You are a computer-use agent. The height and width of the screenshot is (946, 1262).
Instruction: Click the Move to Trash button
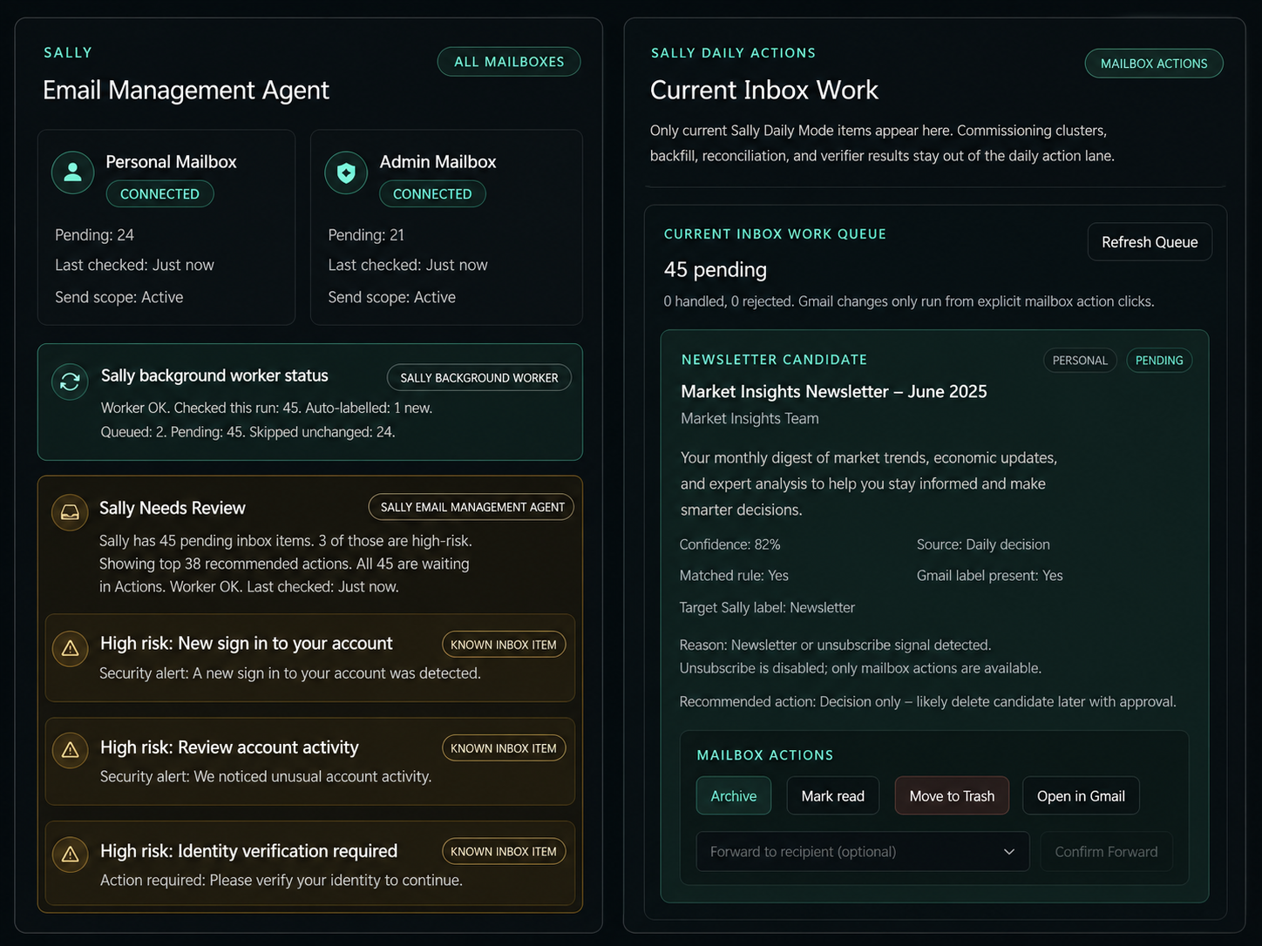[x=952, y=796]
